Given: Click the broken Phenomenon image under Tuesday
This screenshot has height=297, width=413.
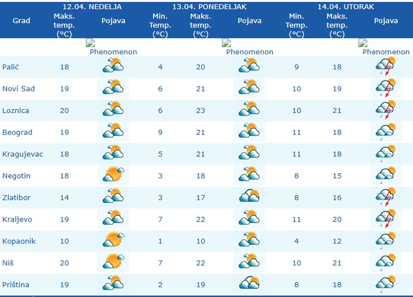Looking at the screenshot, I should (384, 48).
